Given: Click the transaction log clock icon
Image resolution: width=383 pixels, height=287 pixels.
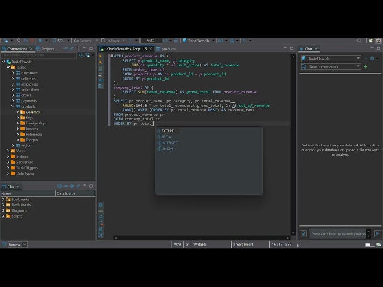Looking at the screenshot, I should click(165, 41).
